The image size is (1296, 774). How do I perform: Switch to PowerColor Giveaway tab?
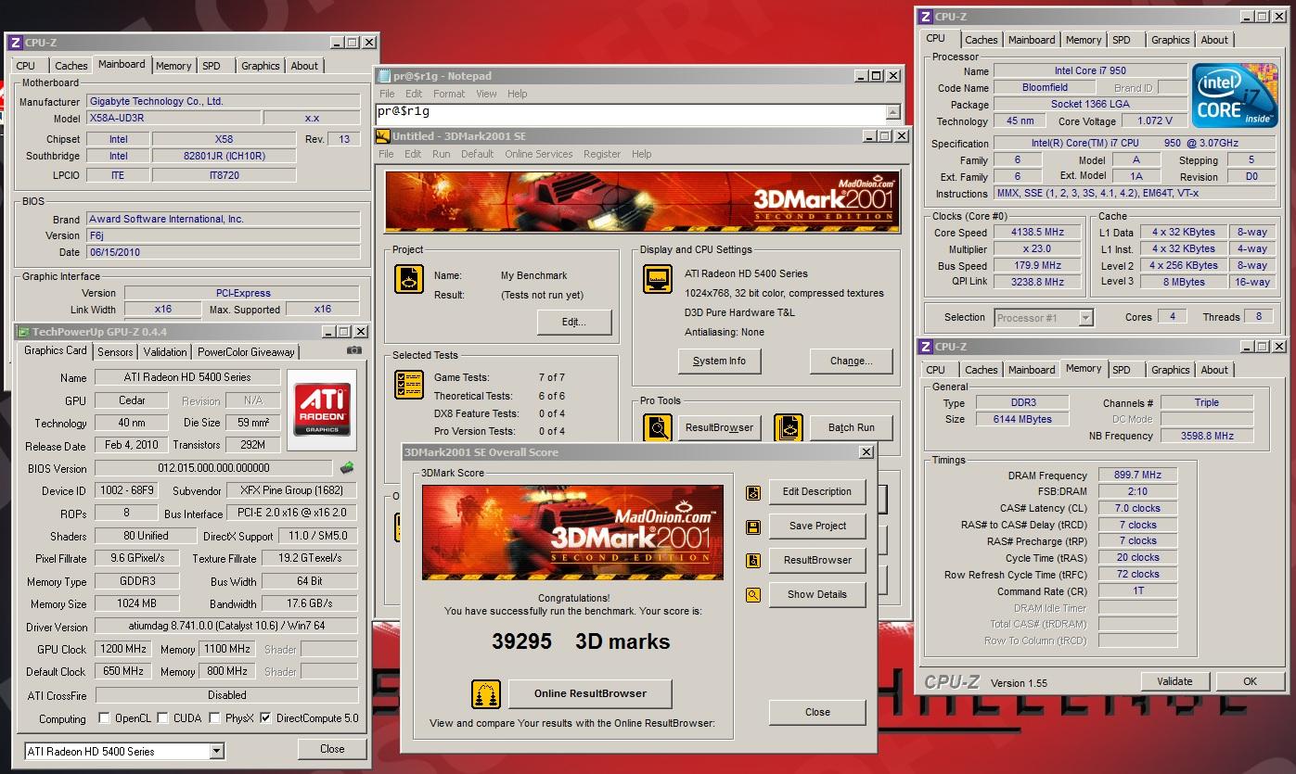point(246,352)
